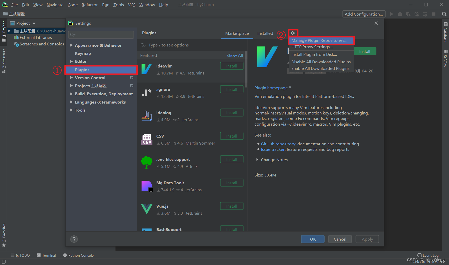Choose Install Plugin from Disk

tap(321, 54)
